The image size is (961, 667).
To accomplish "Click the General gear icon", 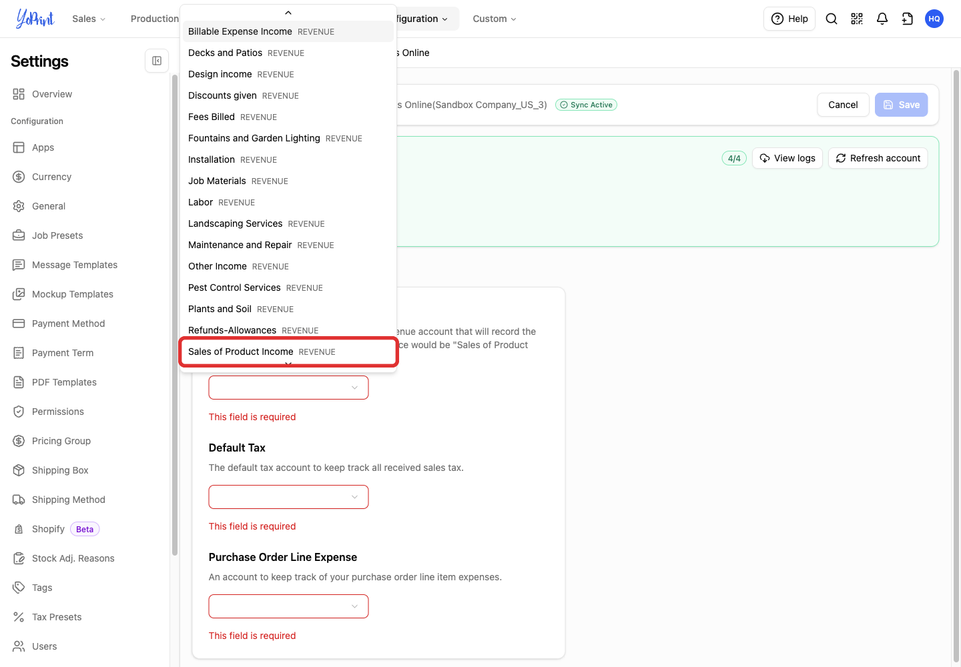I will pos(19,206).
